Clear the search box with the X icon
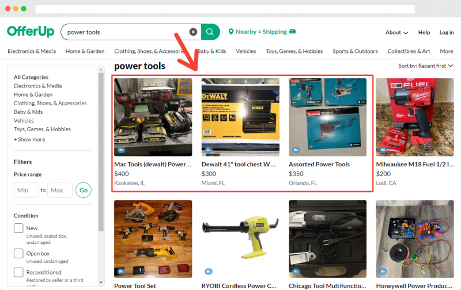The height and width of the screenshot is (290, 461). coord(193,32)
